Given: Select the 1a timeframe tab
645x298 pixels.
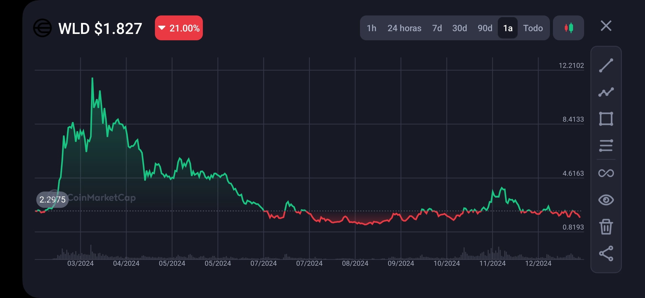Looking at the screenshot, I should (508, 28).
